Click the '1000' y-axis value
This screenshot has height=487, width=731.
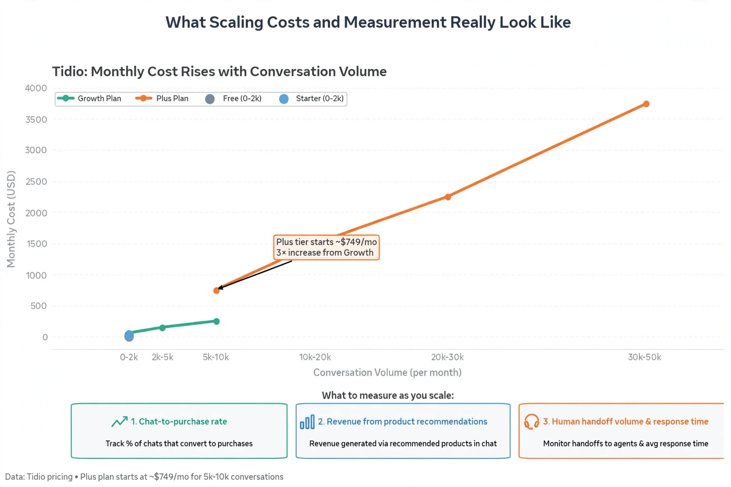click(37, 275)
